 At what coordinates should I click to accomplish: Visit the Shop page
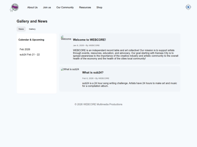99,8
